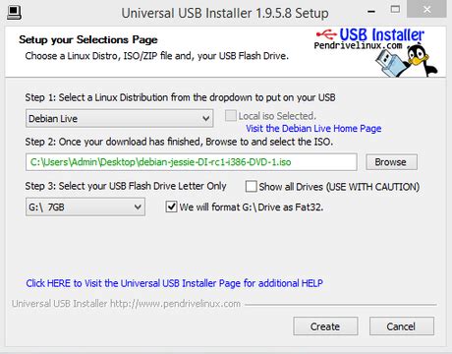Image resolution: width=452 pixels, height=354 pixels.
Task: Click the USB Installer Pendrivelinux penguin logo
Action: [x=376, y=52]
